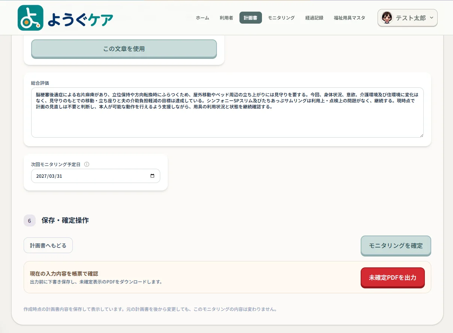This screenshot has width=453, height=333.
Task: Click the 総合評価 label
Action: (40, 82)
